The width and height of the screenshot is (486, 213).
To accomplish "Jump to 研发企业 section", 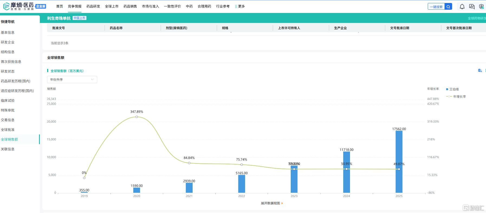I will coord(8,42).
